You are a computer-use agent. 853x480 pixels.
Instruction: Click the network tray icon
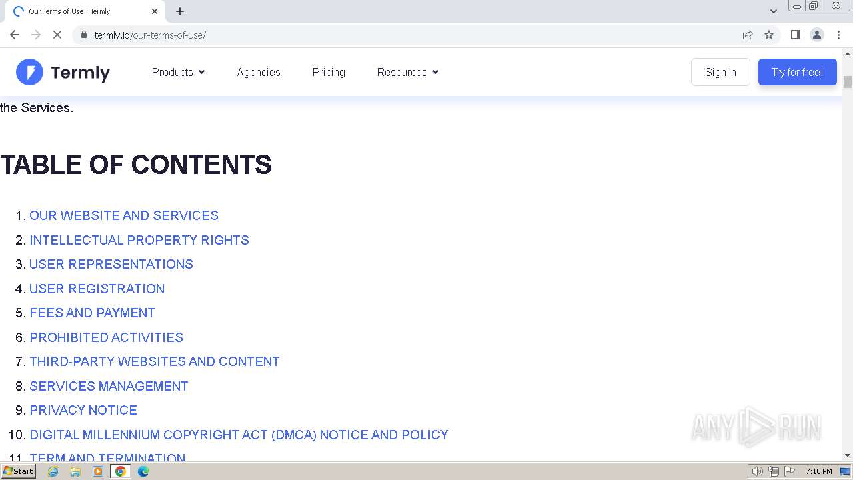[774, 471]
